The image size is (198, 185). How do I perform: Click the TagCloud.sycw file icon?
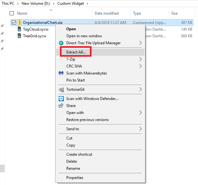tap(19, 29)
